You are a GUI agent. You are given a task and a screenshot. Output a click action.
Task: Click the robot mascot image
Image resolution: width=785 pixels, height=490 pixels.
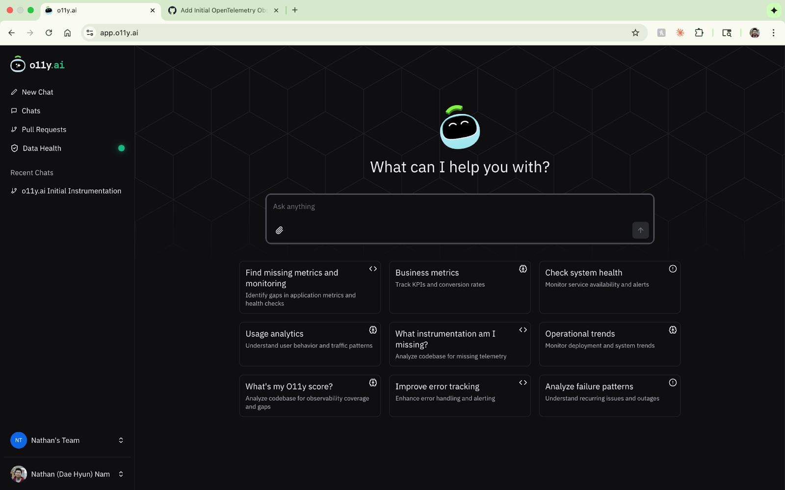coord(460,127)
